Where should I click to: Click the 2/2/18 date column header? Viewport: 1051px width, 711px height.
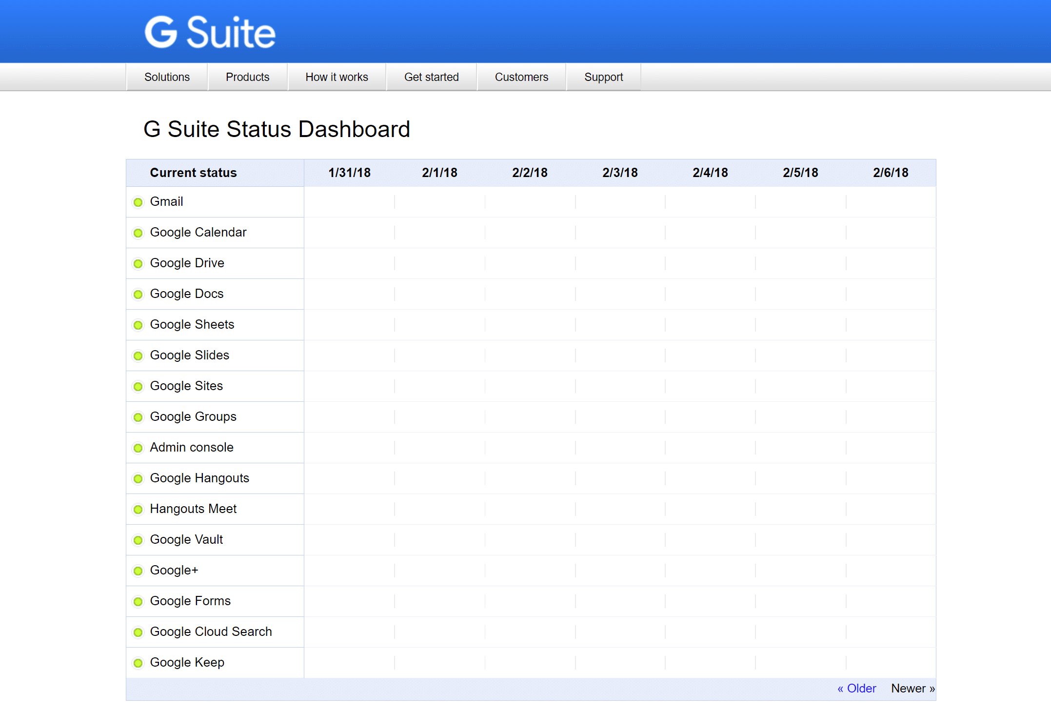[530, 173]
